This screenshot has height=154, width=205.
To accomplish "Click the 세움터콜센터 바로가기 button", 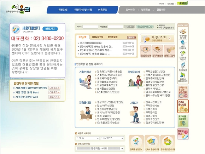I will [x=50, y=29].
